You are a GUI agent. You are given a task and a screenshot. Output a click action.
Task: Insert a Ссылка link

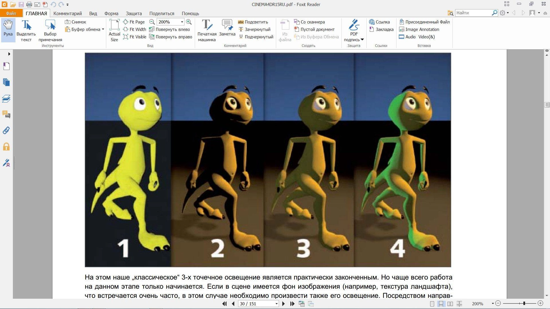click(x=380, y=22)
